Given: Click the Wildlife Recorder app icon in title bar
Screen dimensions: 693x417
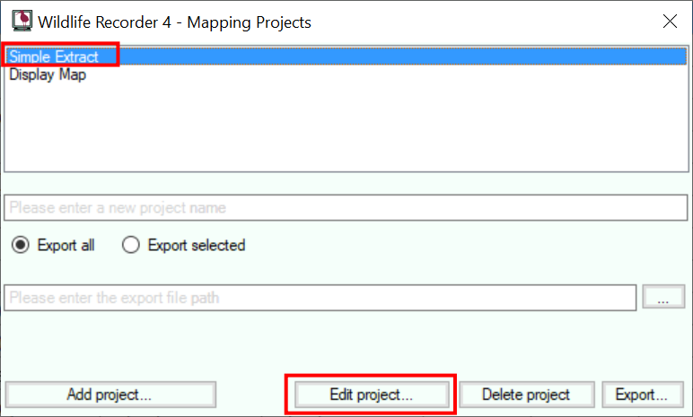Looking at the screenshot, I should click(x=22, y=21).
